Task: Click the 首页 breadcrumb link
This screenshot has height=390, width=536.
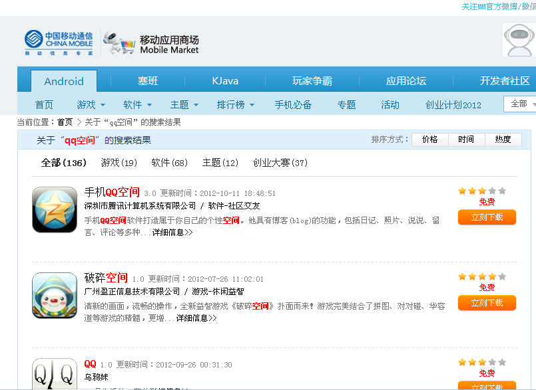Action: [65, 122]
